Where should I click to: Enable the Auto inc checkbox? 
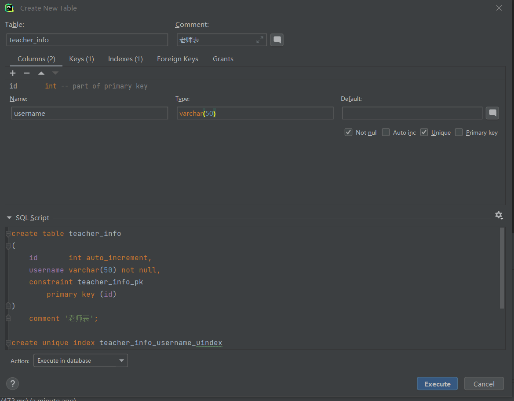point(386,132)
